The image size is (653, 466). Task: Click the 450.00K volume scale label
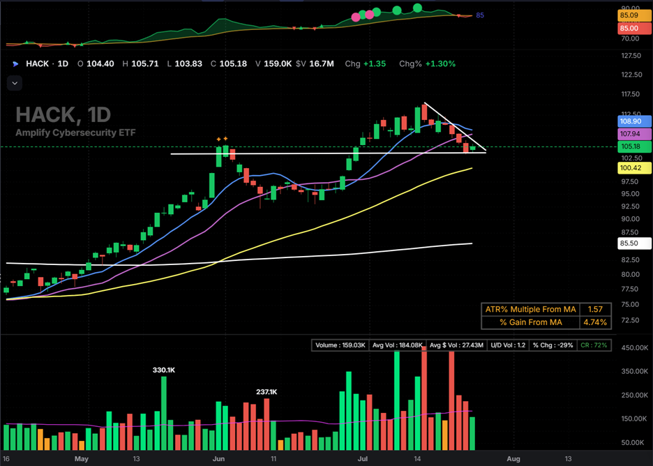[x=634, y=347]
